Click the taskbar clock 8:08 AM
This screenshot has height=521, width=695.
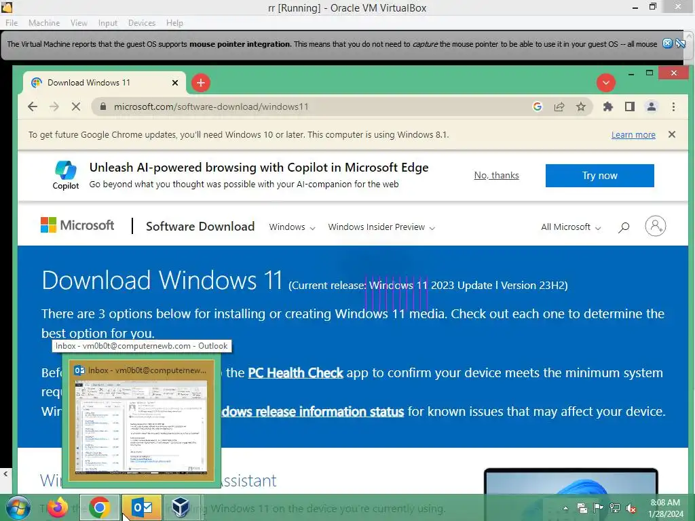665,508
